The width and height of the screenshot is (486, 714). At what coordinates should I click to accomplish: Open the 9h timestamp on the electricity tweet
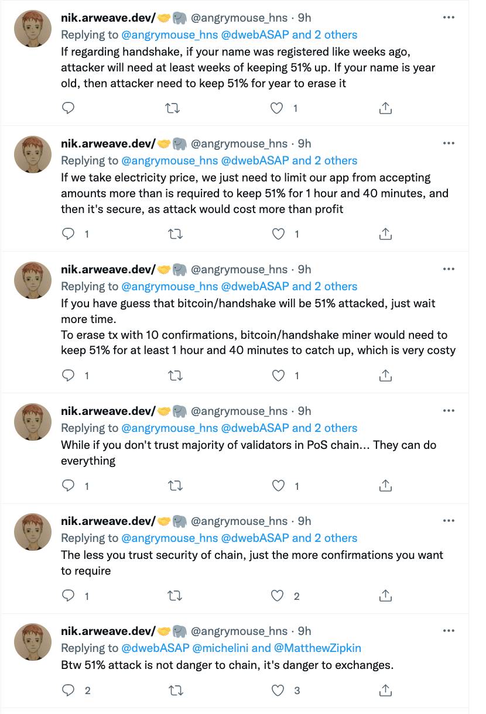pyautogui.click(x=304, y=143)
